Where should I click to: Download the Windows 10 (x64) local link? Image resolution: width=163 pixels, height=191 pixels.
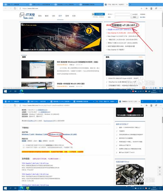(56, 134)
